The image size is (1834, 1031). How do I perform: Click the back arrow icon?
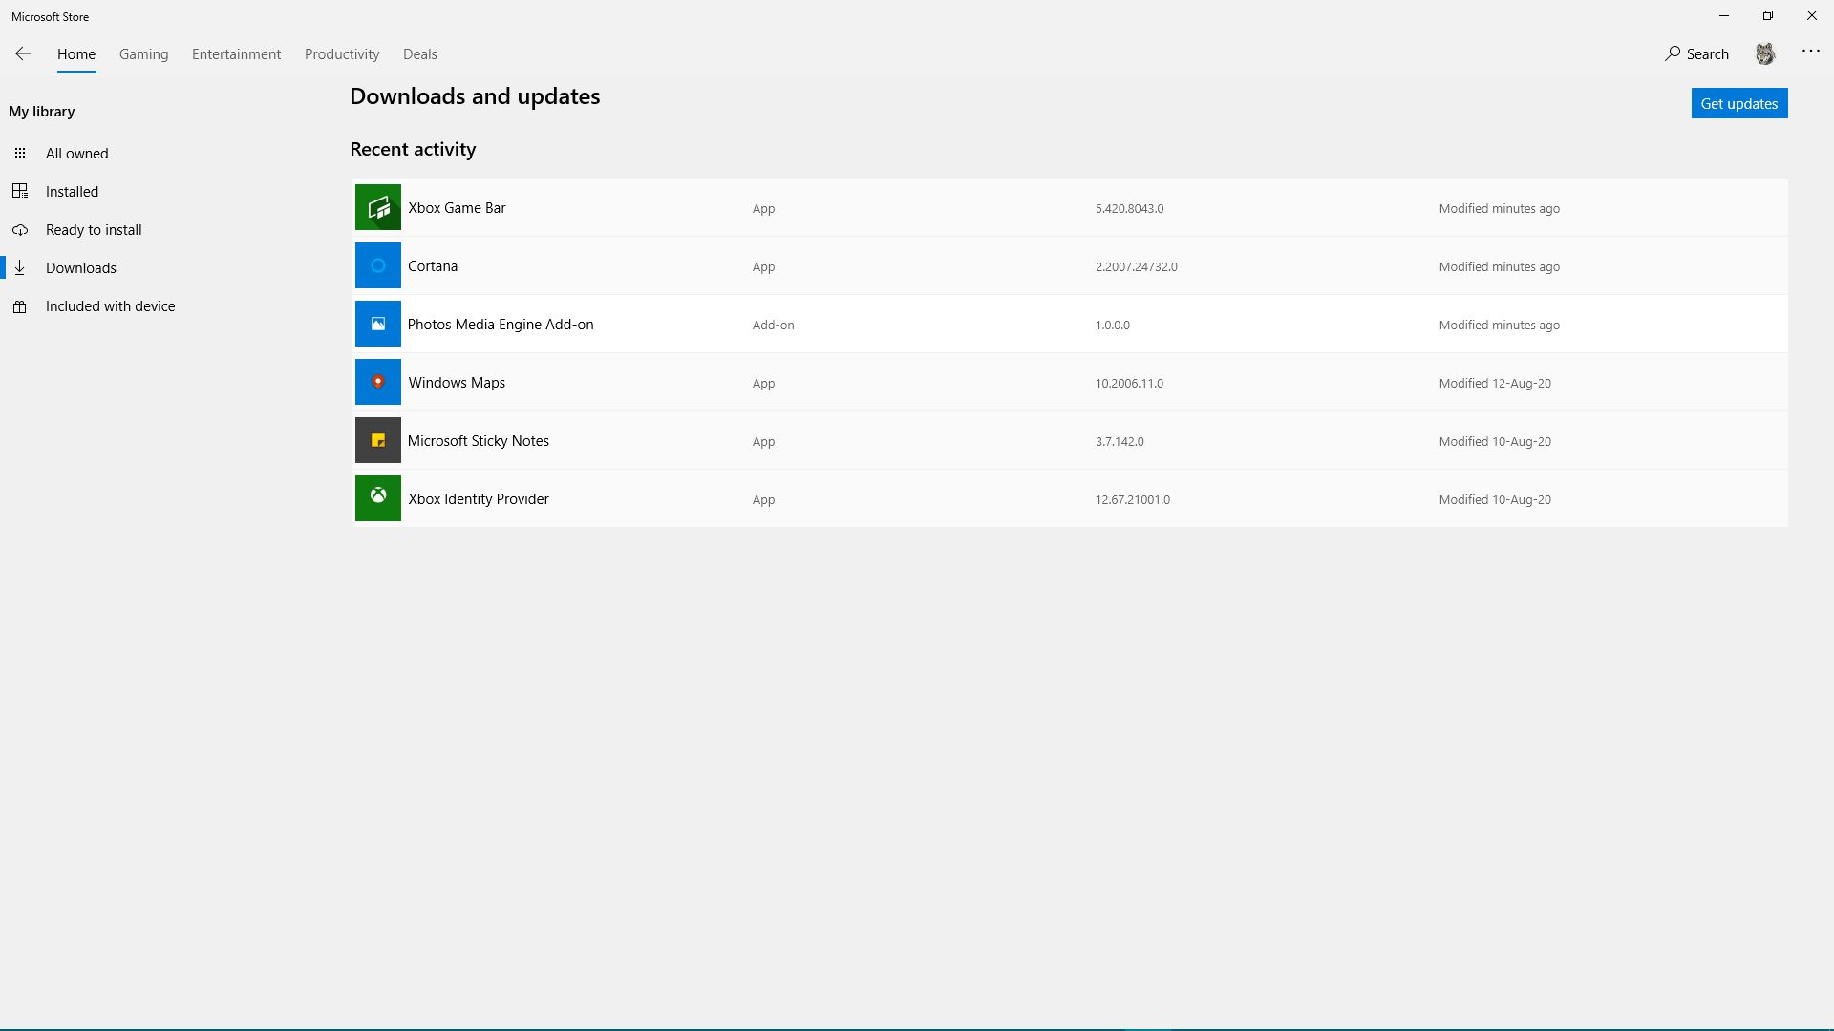click(x=23, y=54)
